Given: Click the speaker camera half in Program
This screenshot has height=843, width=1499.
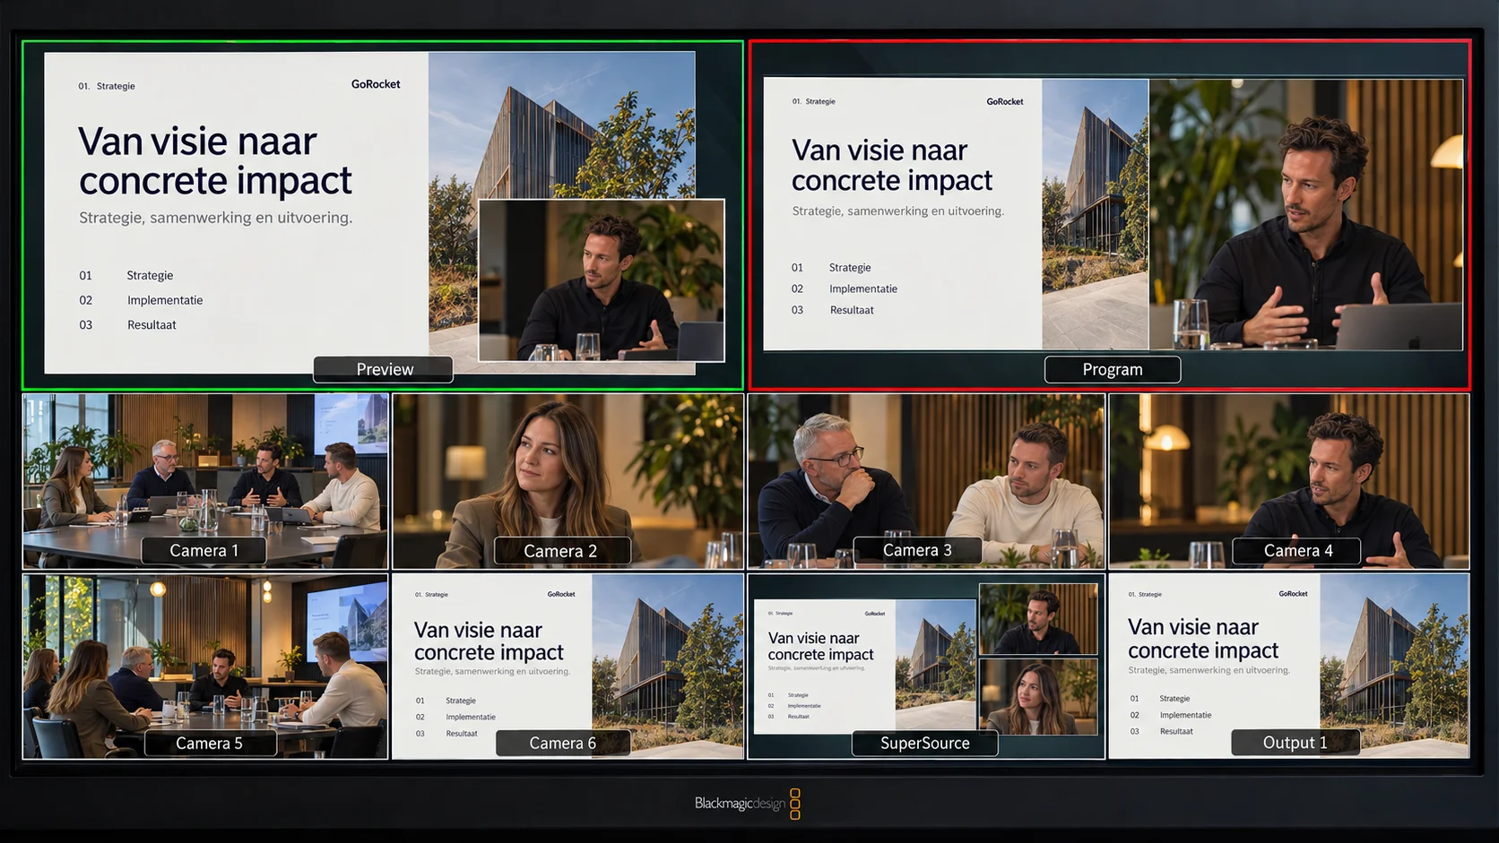Looking at the screenshot, I should click(x=1306, y=214).
